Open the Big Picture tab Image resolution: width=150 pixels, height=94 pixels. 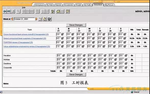[x=109, y=5]
